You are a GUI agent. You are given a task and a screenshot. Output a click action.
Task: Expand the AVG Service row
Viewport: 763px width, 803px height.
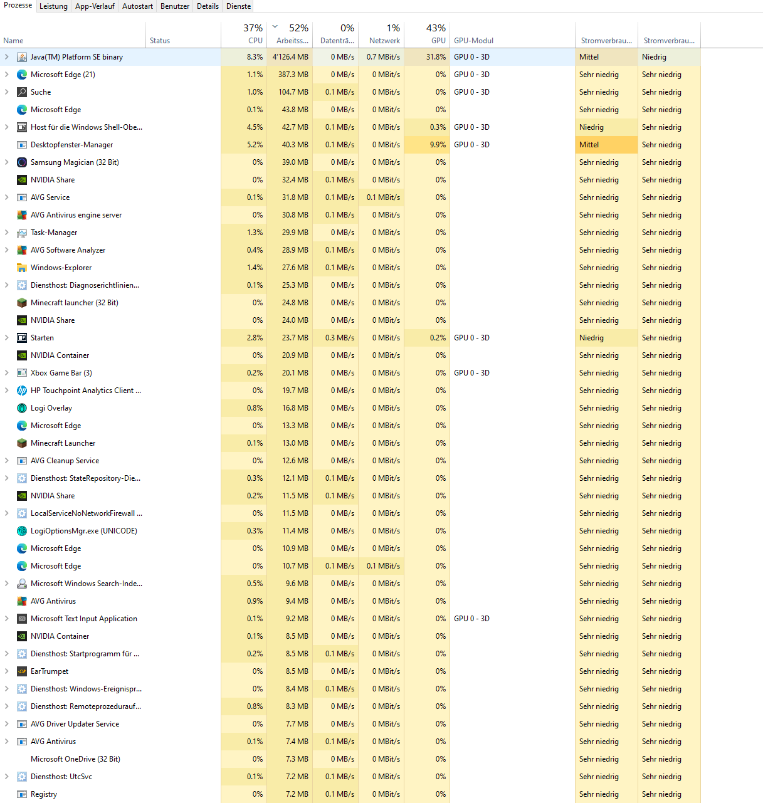pyautogui.click(x=7, y=197)
